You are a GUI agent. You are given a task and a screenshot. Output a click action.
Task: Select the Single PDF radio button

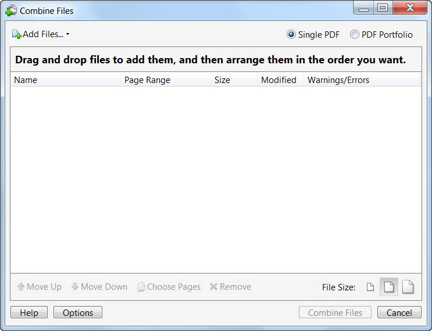click(291, 34)
